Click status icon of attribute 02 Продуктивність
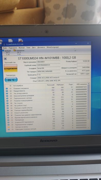The height and width of the screenshot is (180, 101). click(x=7, y=91)
